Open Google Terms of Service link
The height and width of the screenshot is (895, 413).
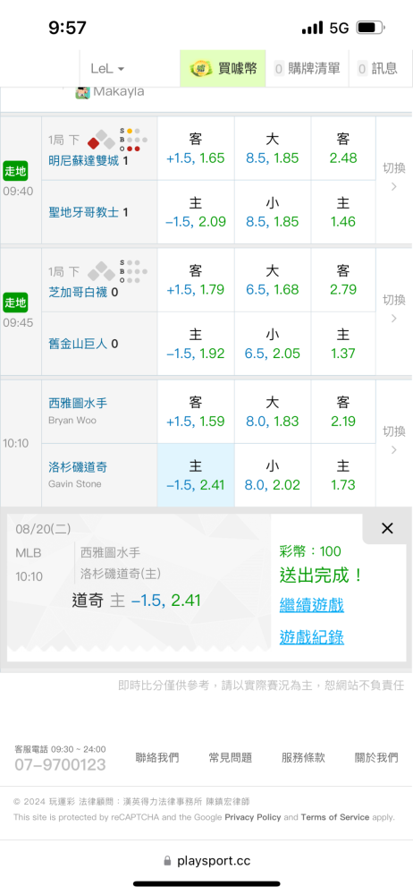pyautogui.click(x=335, y=817)
